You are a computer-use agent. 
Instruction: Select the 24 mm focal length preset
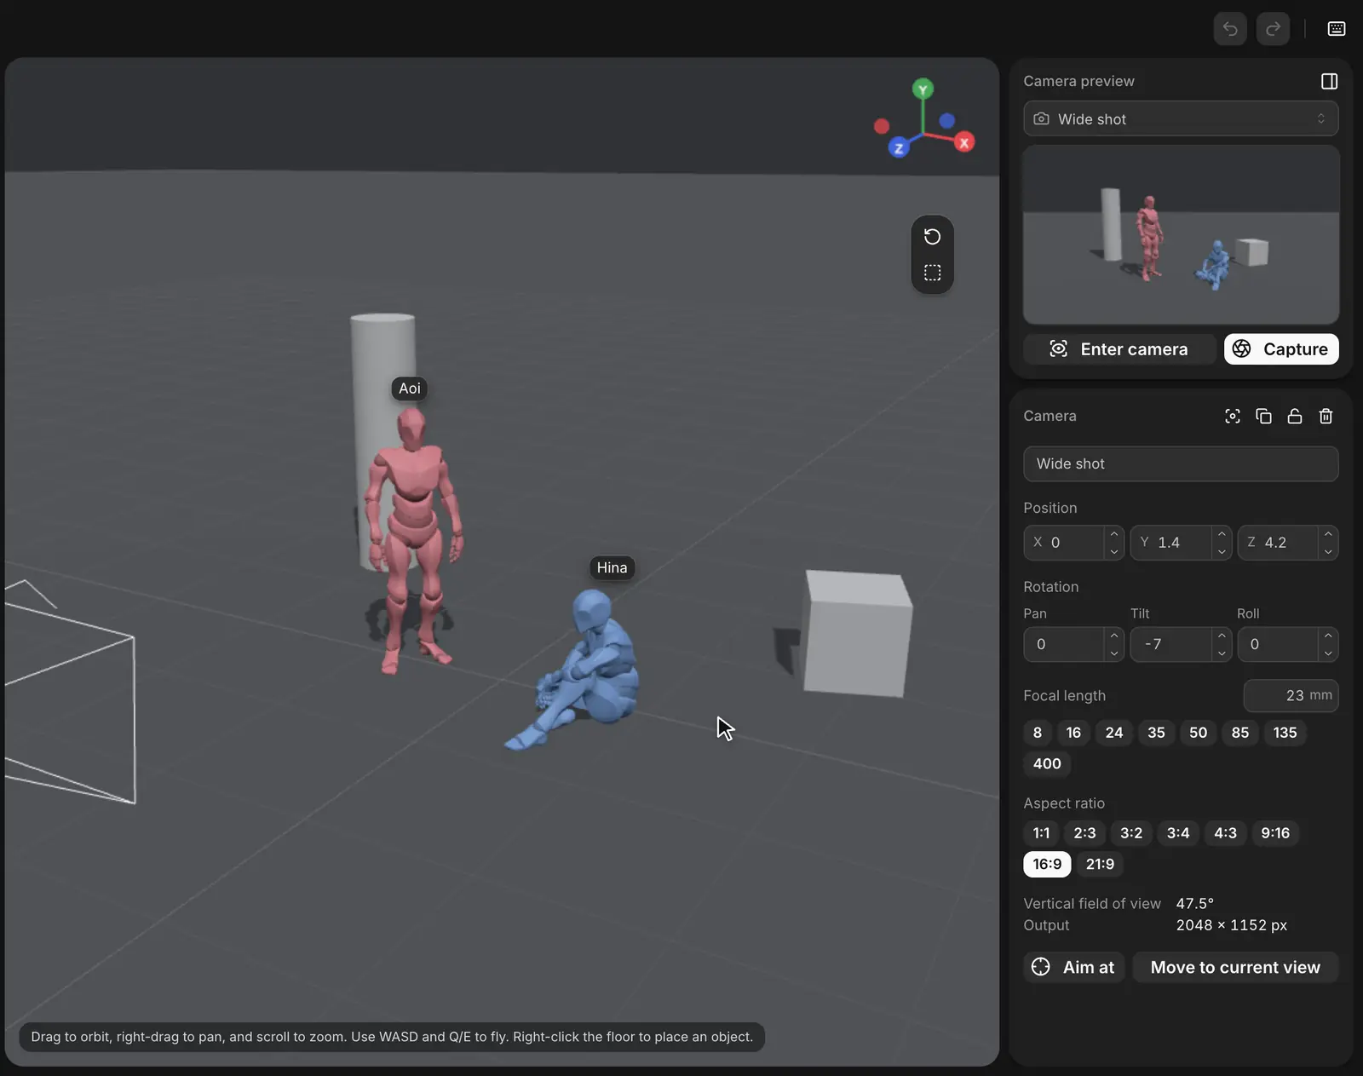(1114, 733)
